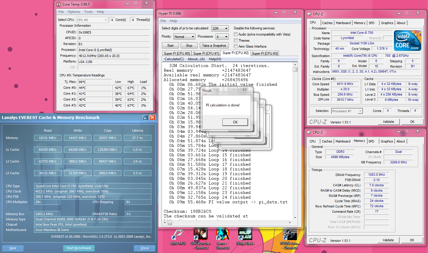Screen dimensions: 428x253
Task: Check the Aero Glass Interface option
Action: (x=236, y=46)
